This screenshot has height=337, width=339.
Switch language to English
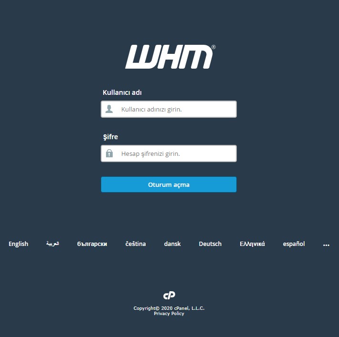(18, 244)
